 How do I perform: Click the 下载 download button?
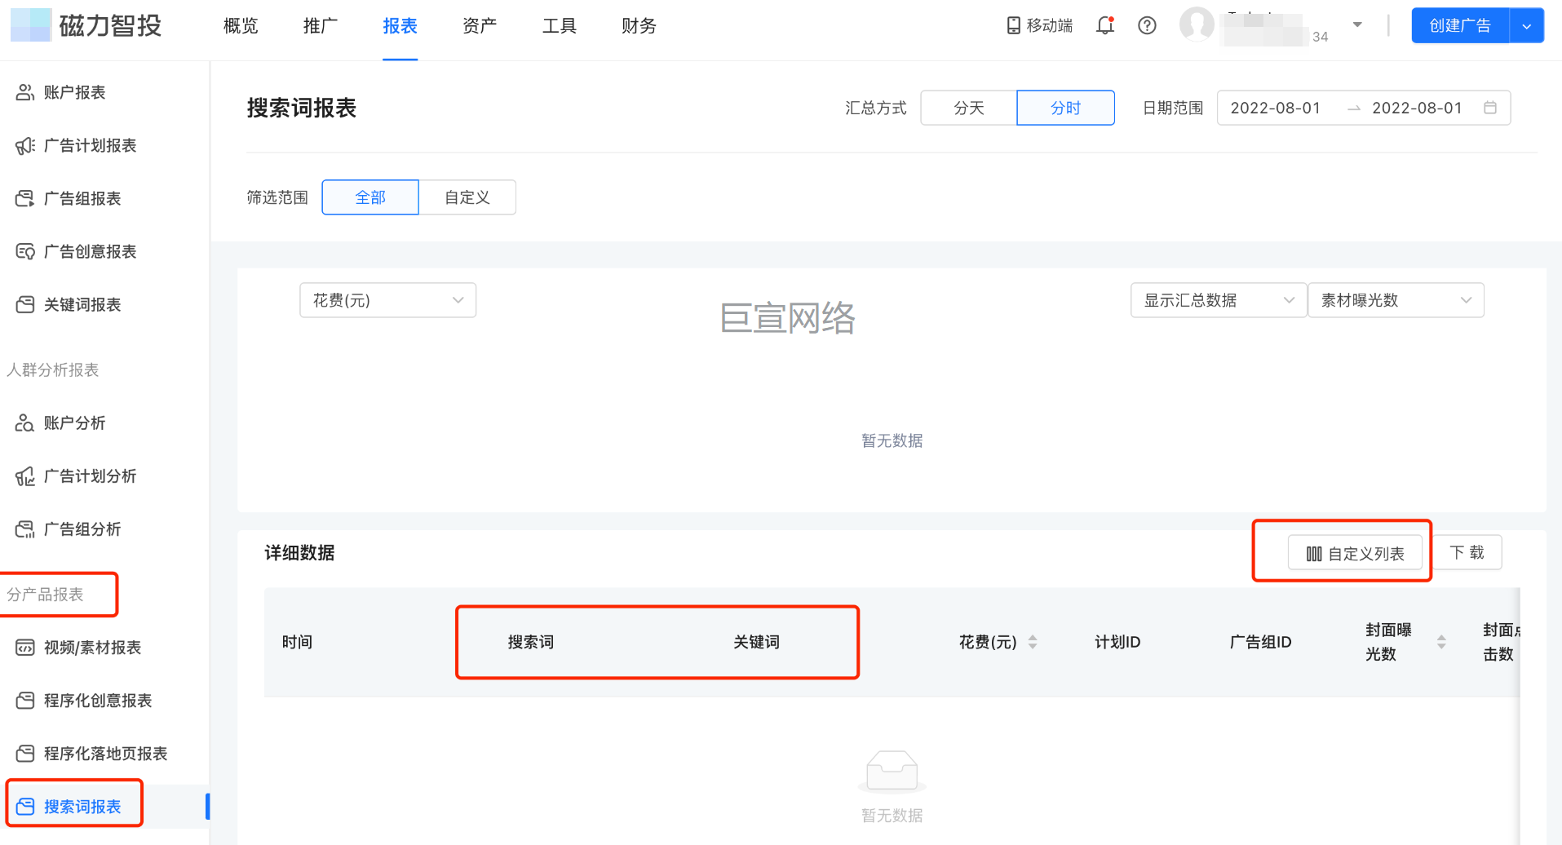1467,552
